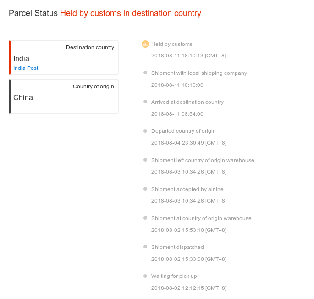Click the Waiting for pick up timeline dot
This screenshot has height=299, width=314.
[x=145, y=276]
